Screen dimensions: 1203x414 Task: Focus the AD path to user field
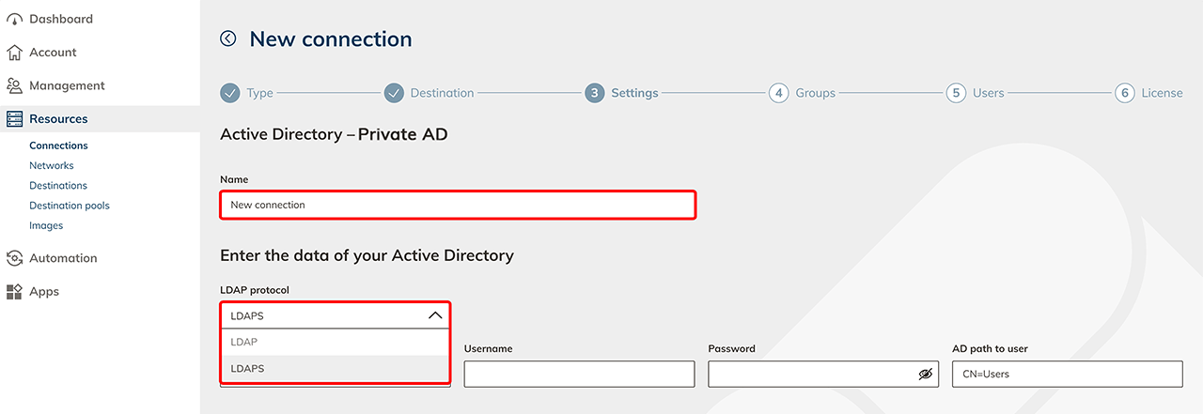[1067, 374]
